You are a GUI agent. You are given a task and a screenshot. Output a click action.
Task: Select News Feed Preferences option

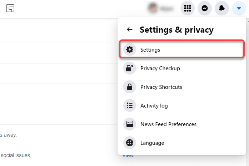[x=168, y=124]
